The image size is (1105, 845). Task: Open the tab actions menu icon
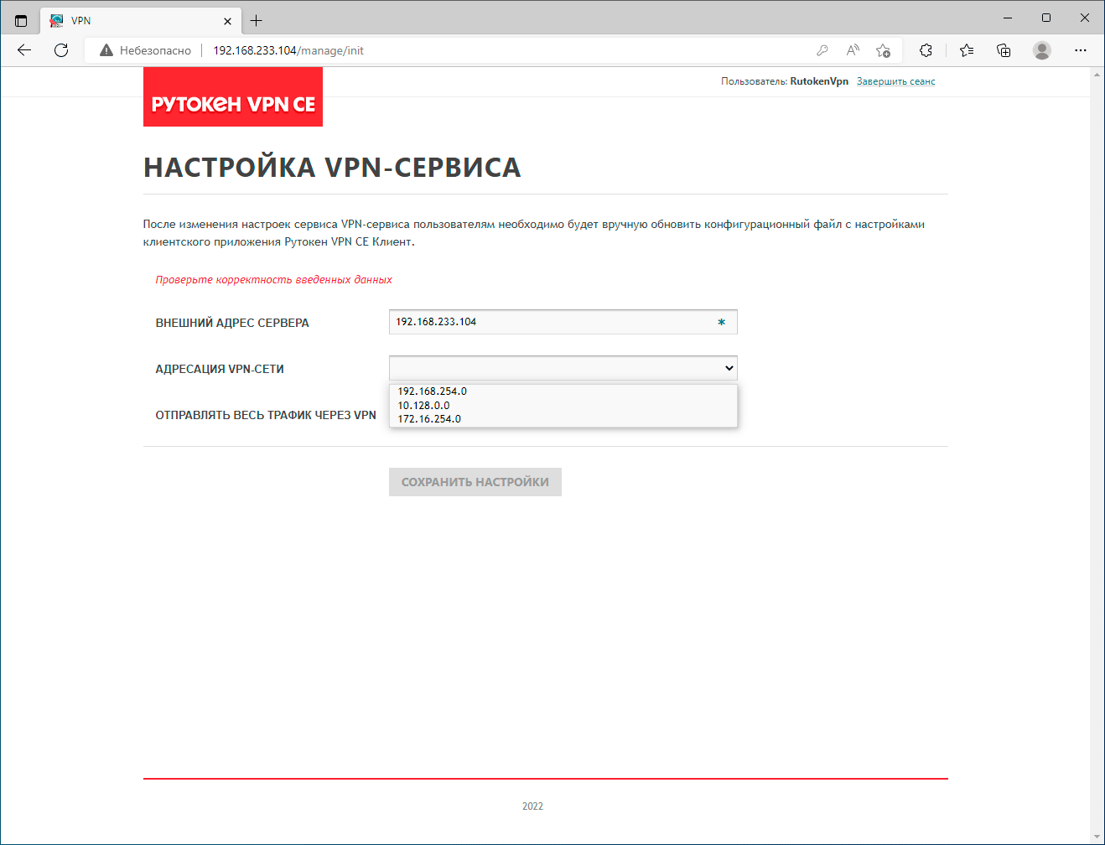21,20
